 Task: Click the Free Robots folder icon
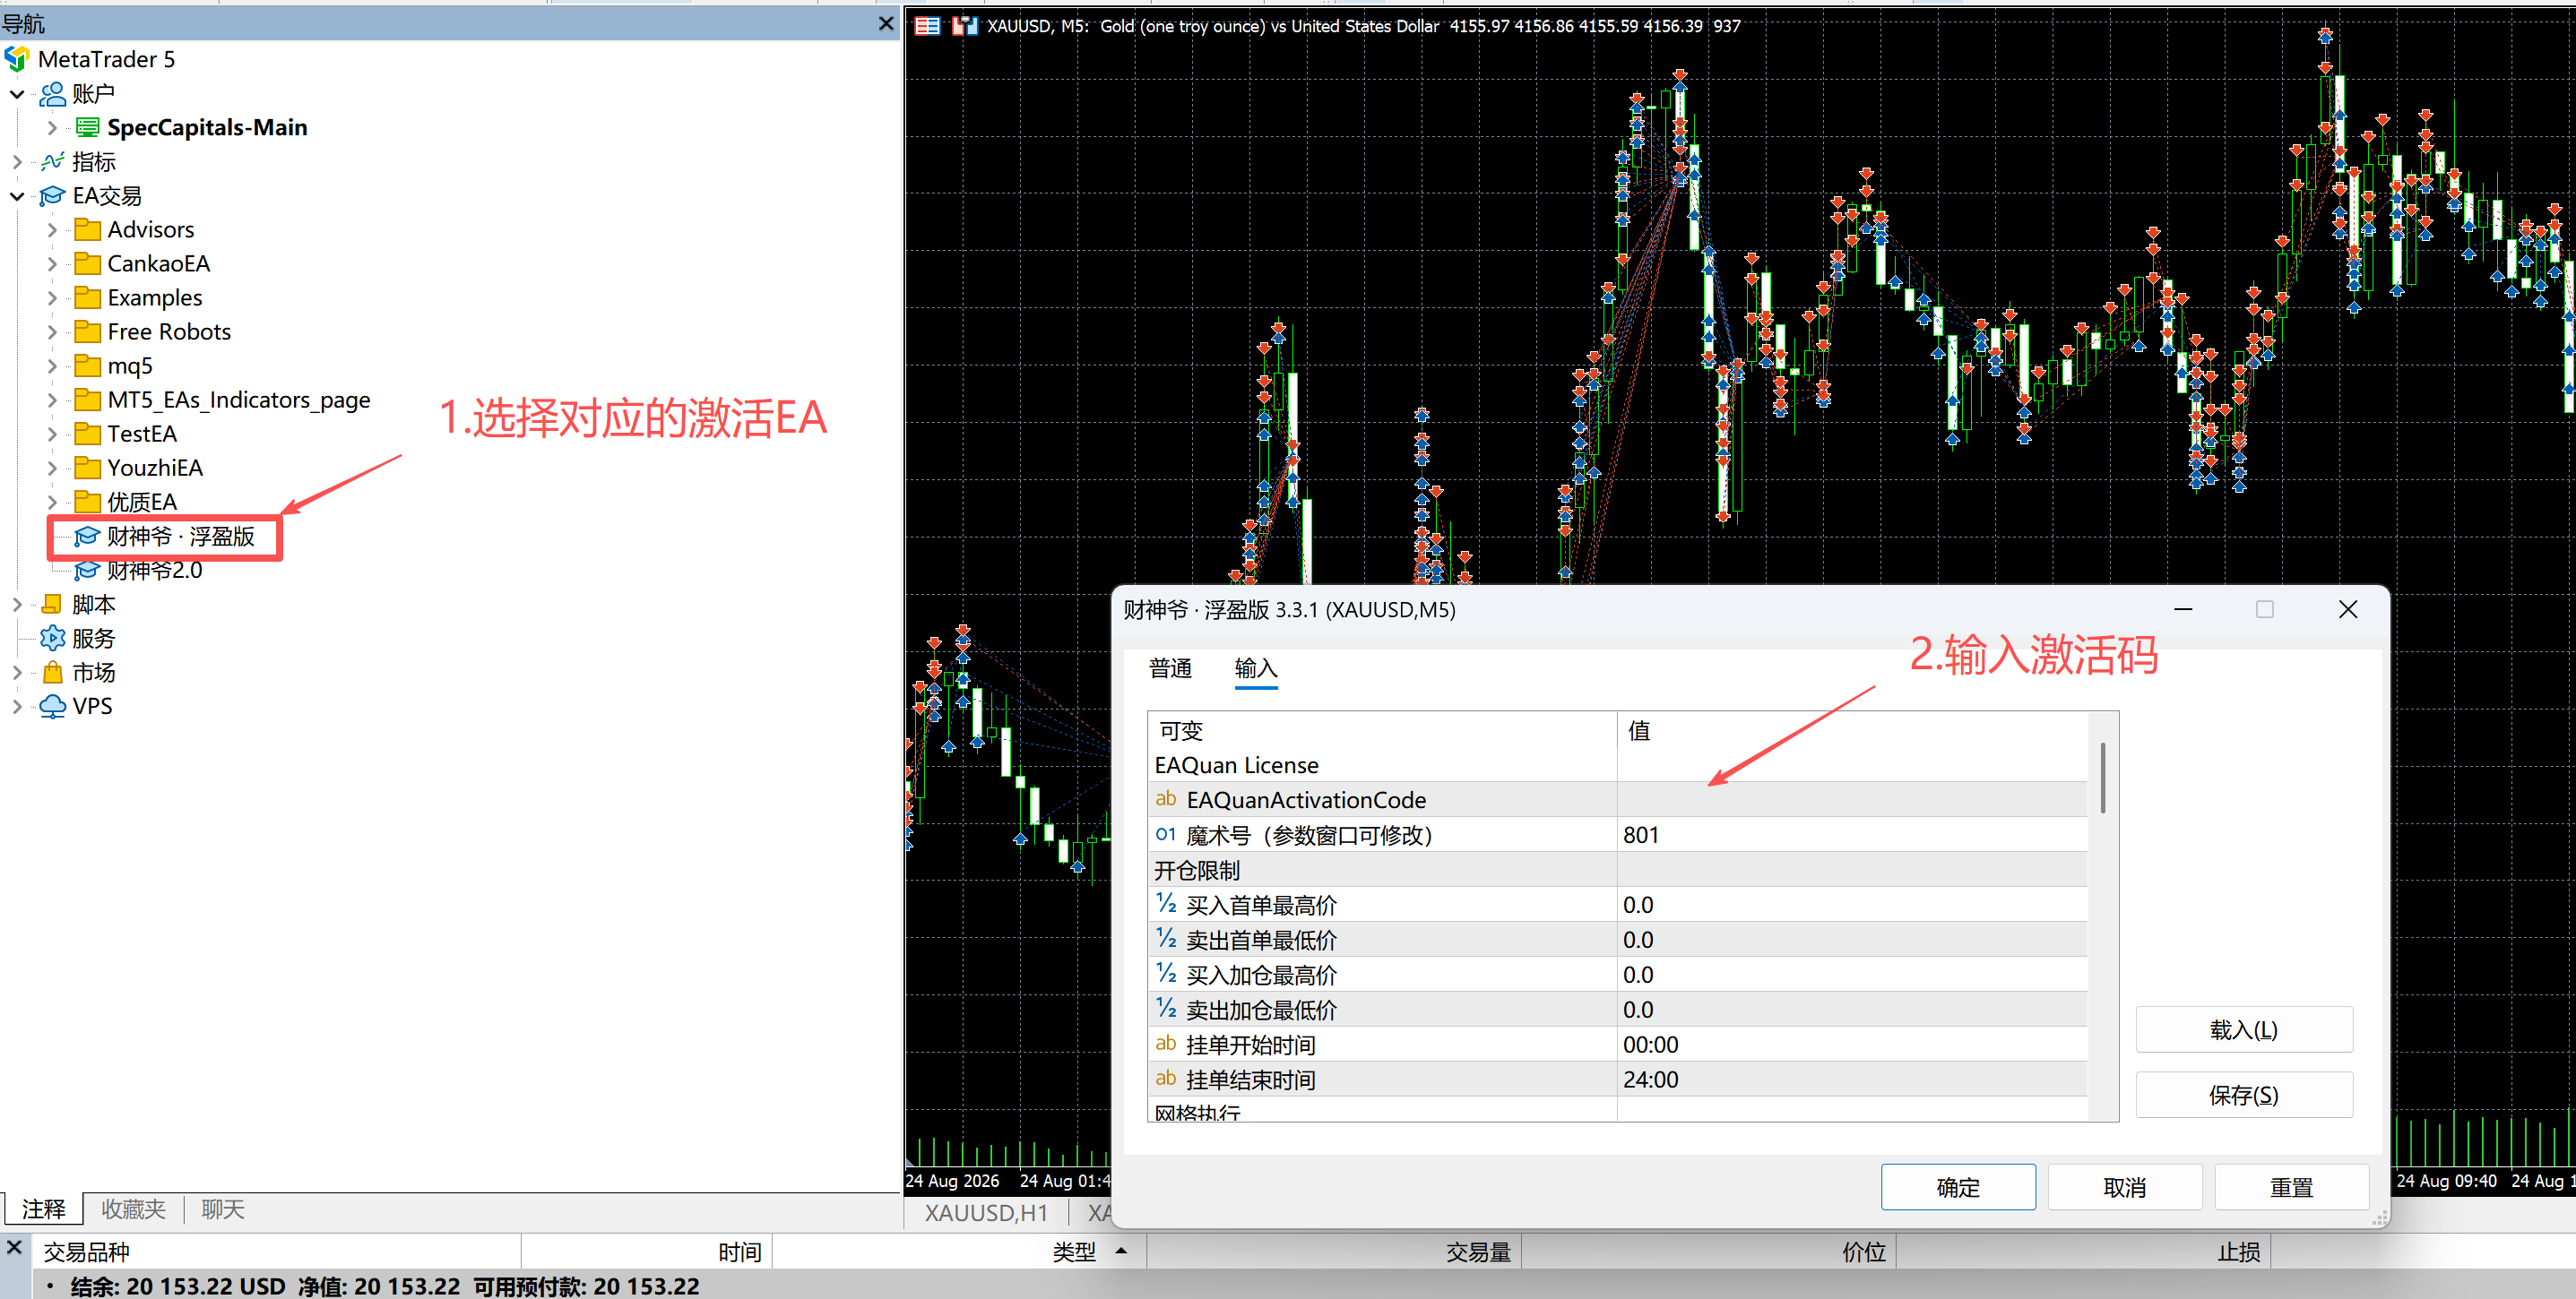click(x=88, y=331)
